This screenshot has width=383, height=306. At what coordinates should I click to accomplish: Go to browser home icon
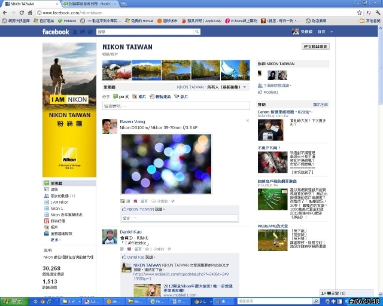[30, 13]
